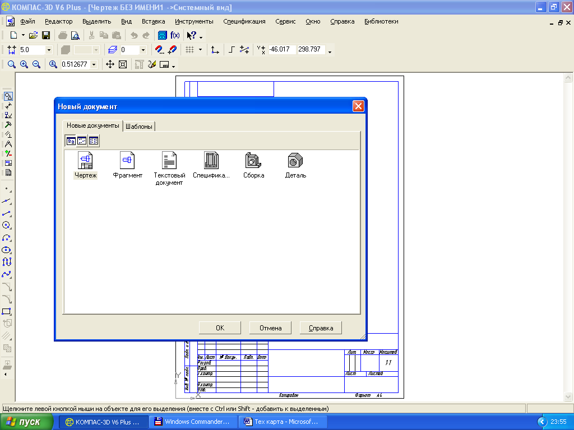Click the zoom out magnifier icon
The height and width of the screenshot is (430, 574).
(x=36, y=64)
